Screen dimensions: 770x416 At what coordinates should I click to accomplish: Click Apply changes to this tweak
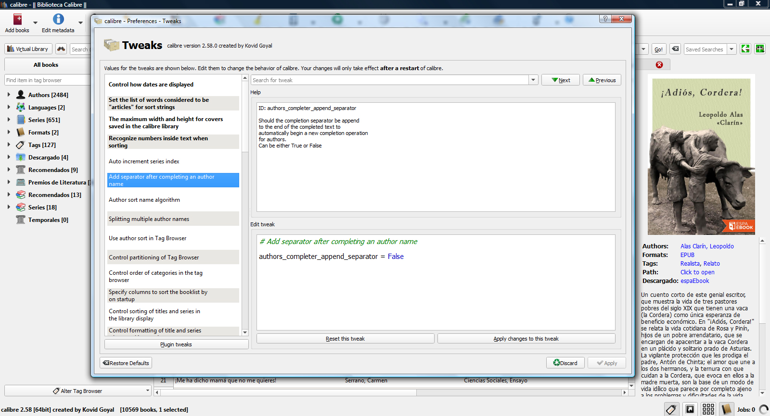pos(526,339)
